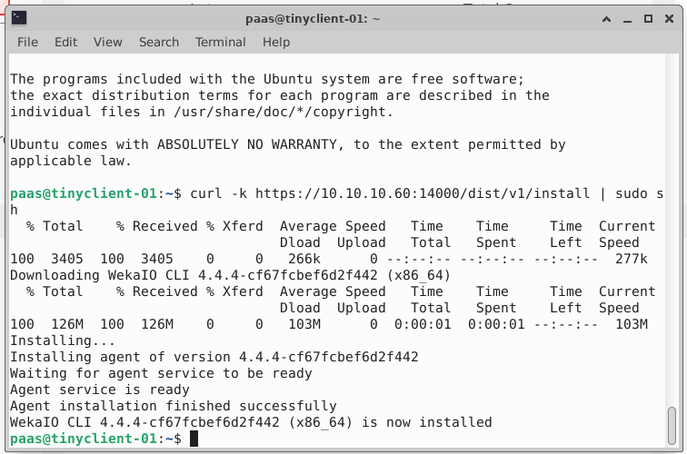The width and height of the screenshot is (687, 454).
Task: Click the curl command URL https://10.10.10.60:14000/dist/v1/install
Action: (423, 193)
